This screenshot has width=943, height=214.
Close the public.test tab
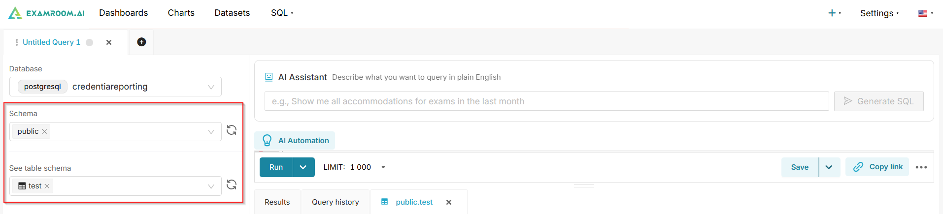pos(449,202)
